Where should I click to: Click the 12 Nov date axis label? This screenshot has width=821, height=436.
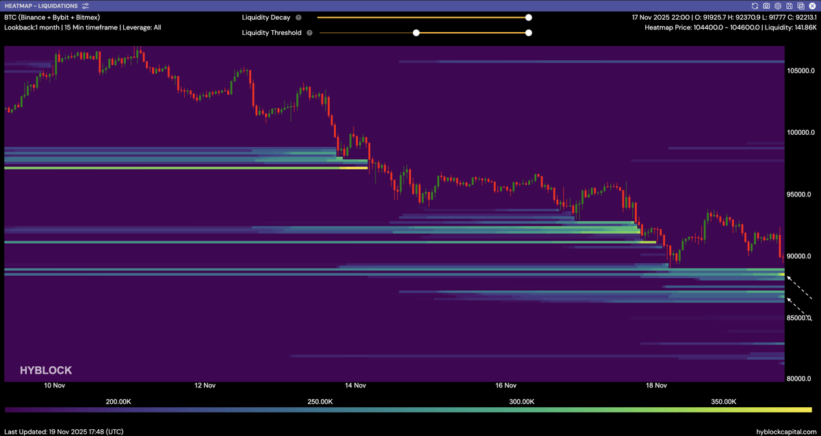point(205,385)
